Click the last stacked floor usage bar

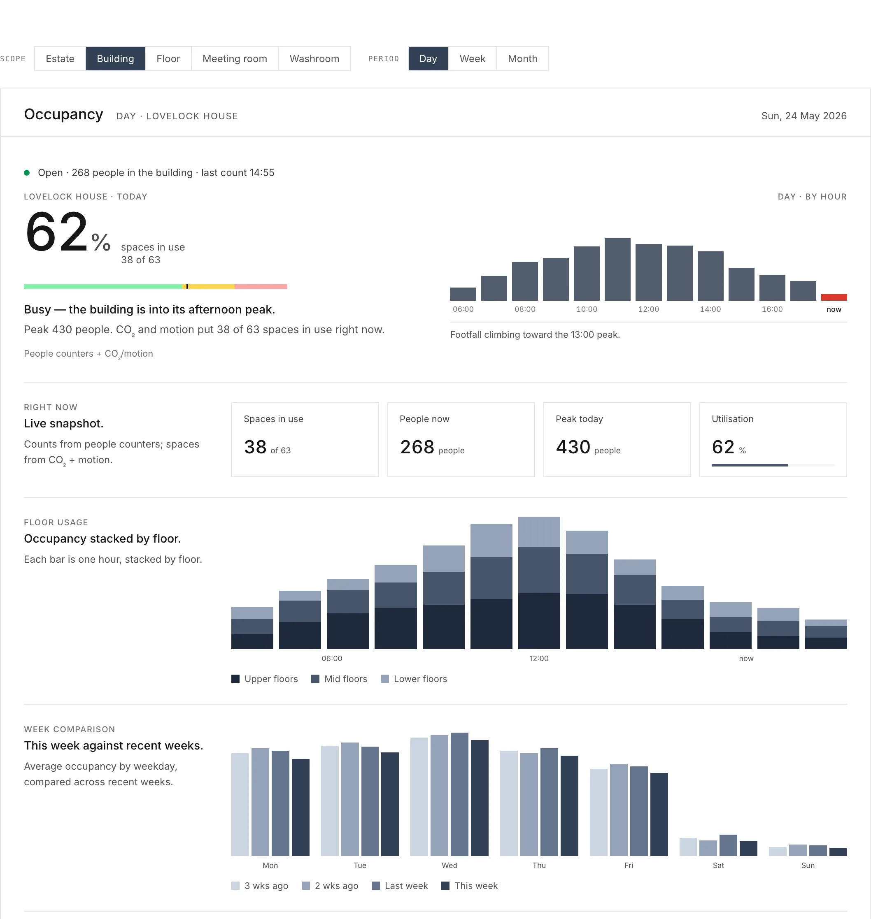[x=826, y=634]
